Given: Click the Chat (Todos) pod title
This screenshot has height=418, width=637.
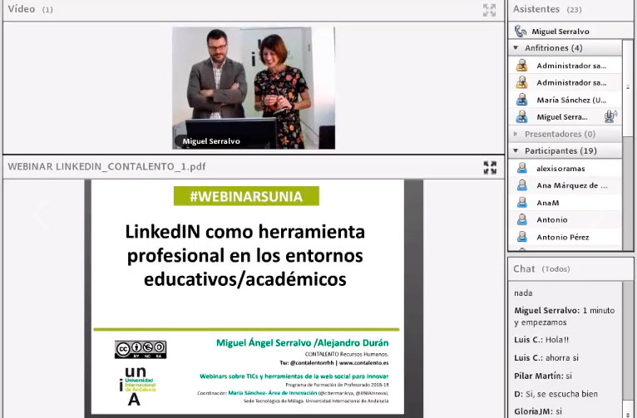Looking at the screenshot, I should tap(541, 268).
